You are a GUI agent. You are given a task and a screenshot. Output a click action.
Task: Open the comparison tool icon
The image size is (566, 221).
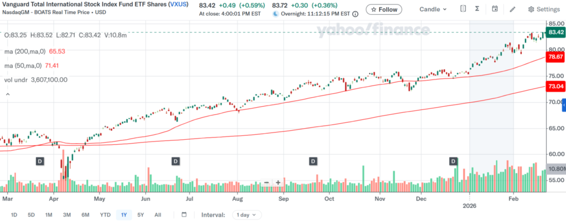pyautogui.click(x=463, y=9)
